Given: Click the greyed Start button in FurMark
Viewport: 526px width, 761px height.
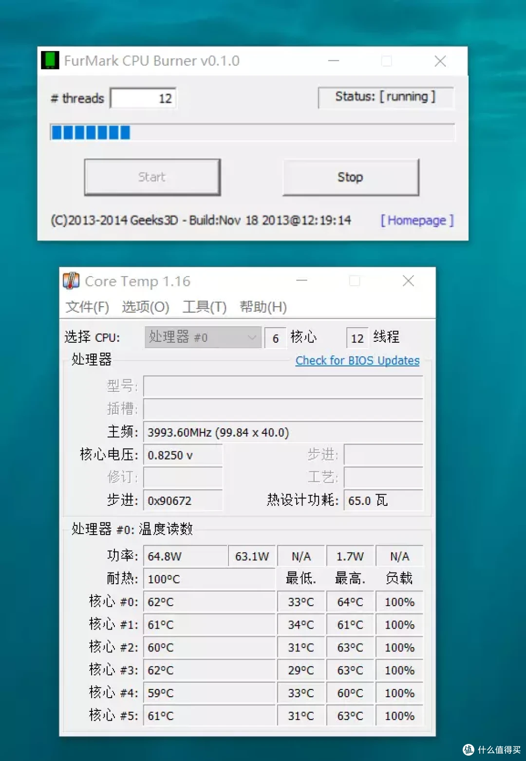Looking at the screenshot, I should pos(152,177).
